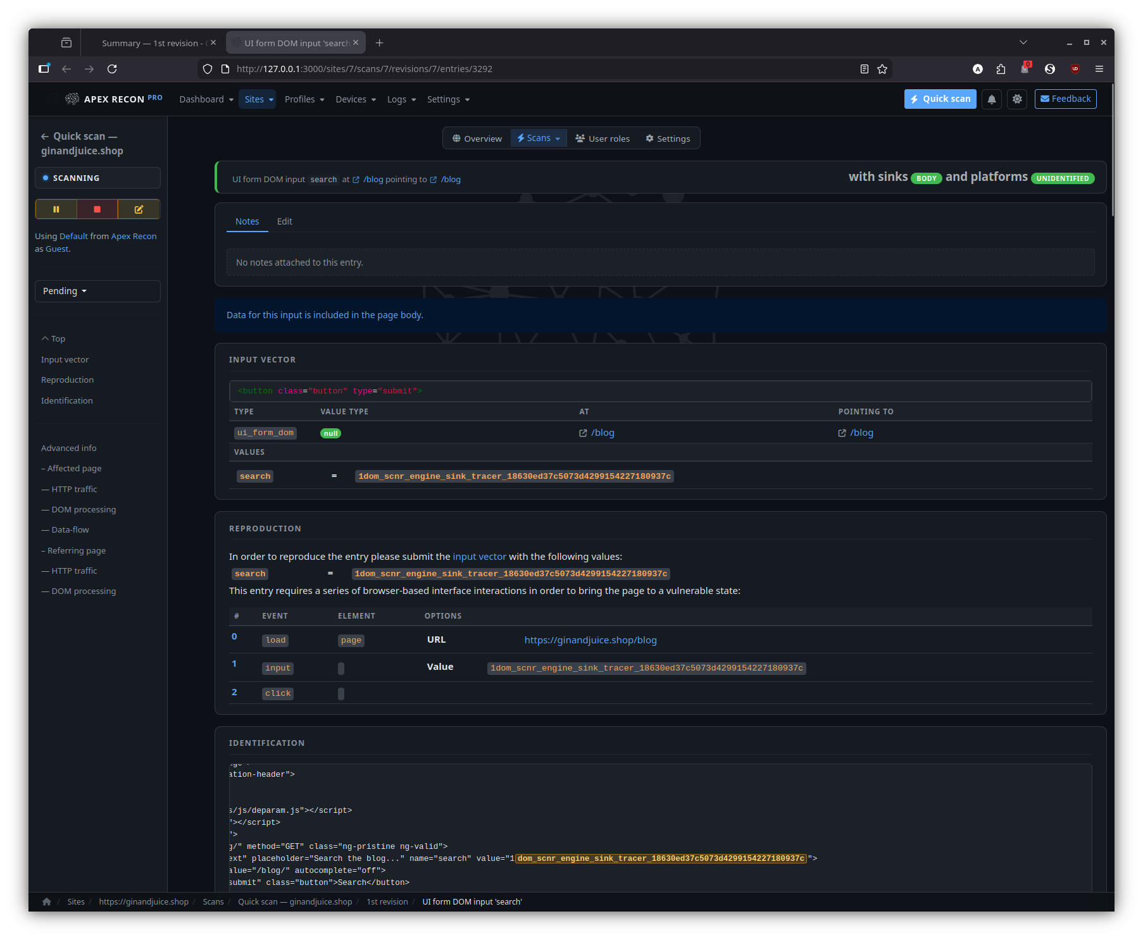1143x940 pixels.
Task: Open the Firefox sidebar toggle icon
Action: (44, 69)
